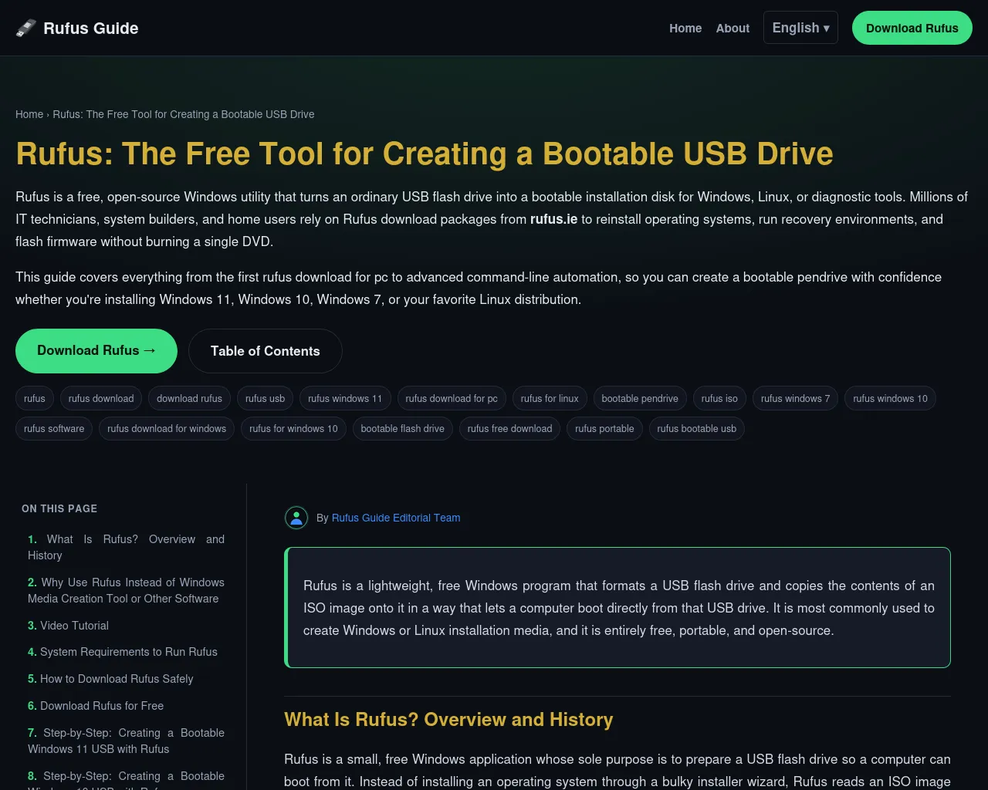Select the 'rufus software' tag
Image resolution: width=988 pixels, height=790 pixels.
(x=54, y=428)
